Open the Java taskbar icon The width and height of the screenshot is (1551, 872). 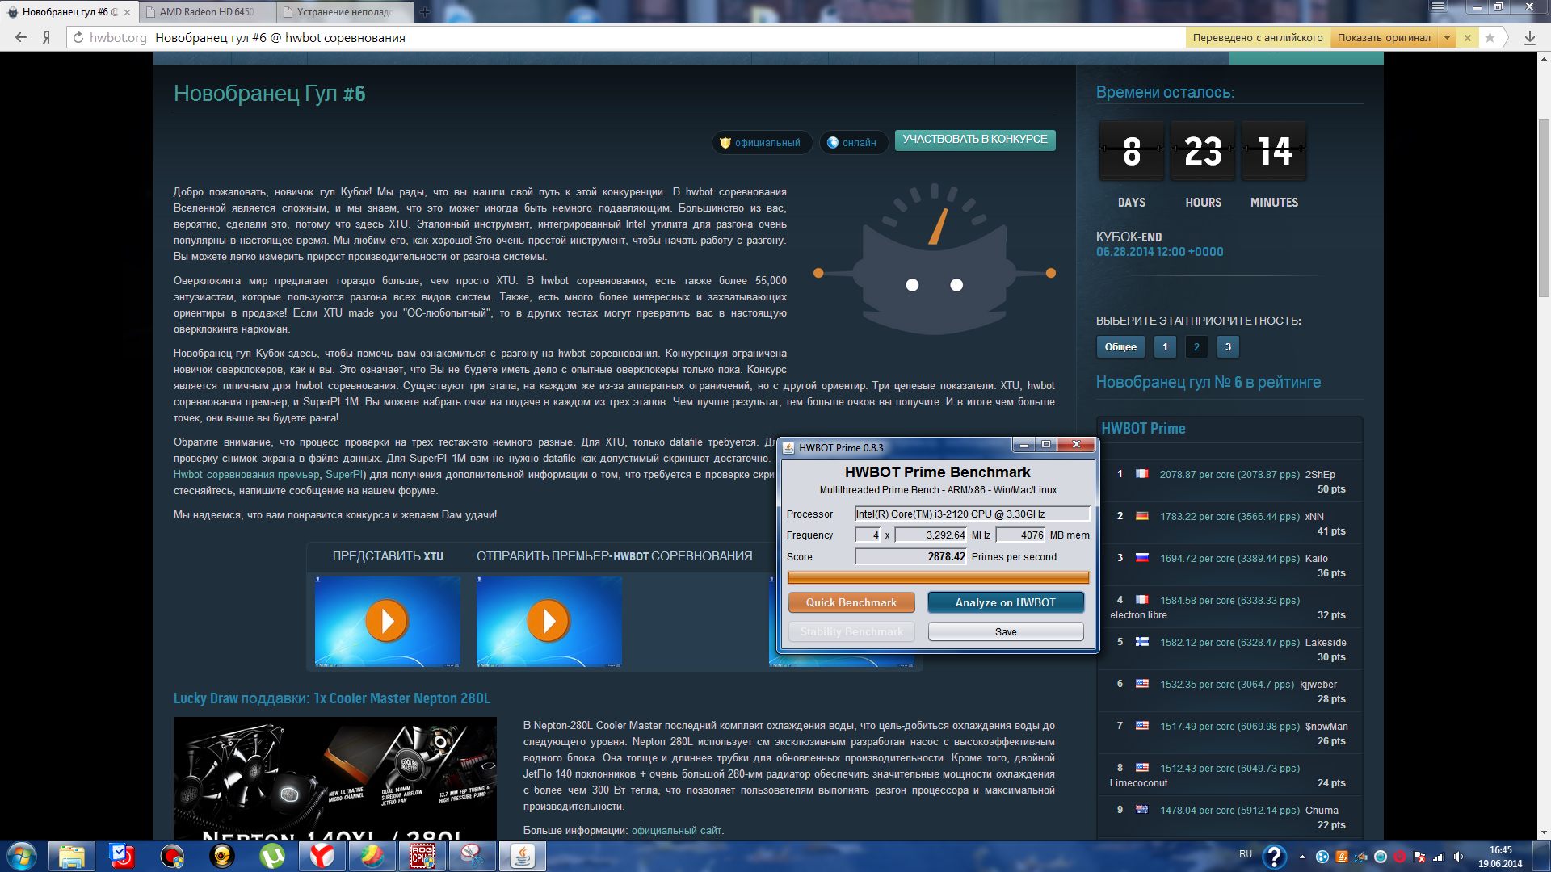pyautogui.click(x=523, y=856)
